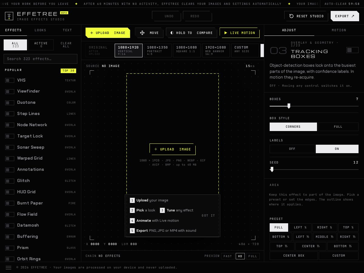Choose the 1080×1080 square size

click(187, 50)
